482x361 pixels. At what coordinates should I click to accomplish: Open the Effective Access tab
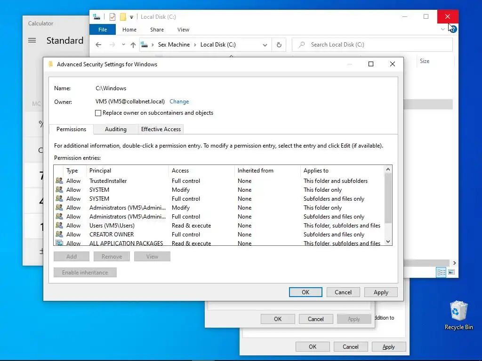(161, 129)
